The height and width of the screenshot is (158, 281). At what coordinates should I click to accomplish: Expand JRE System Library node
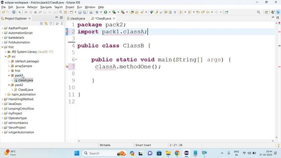[x=6, y=52]
